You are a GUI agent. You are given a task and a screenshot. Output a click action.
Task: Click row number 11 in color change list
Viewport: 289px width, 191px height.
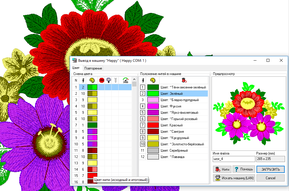tap(76, 151)
